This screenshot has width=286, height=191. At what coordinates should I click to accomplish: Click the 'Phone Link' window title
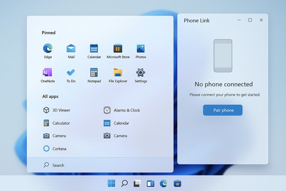tap(197, 20)
